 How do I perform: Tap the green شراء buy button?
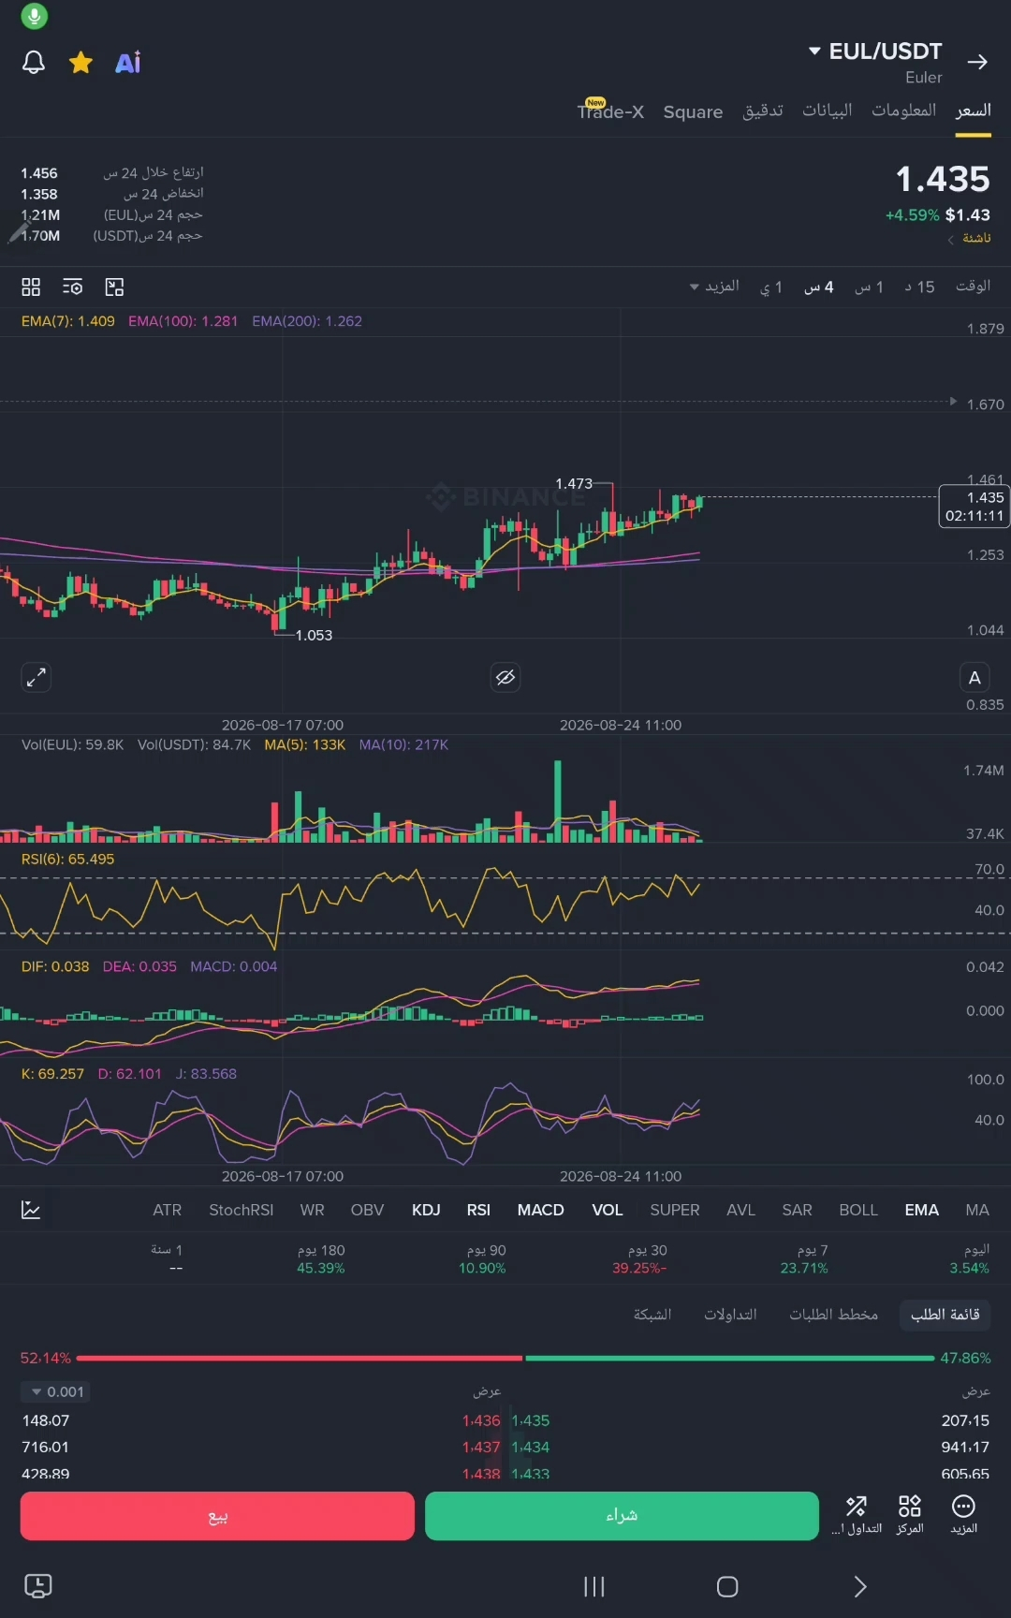622,1516
